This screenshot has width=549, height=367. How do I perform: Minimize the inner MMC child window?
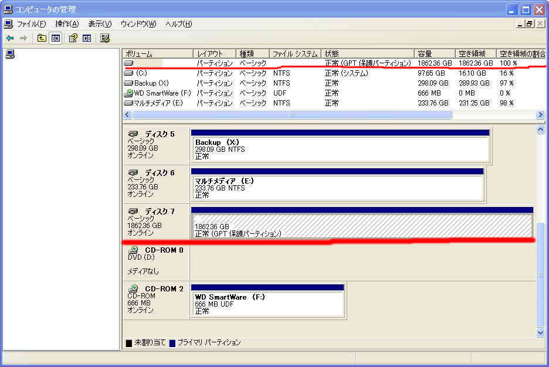[520, 24]
